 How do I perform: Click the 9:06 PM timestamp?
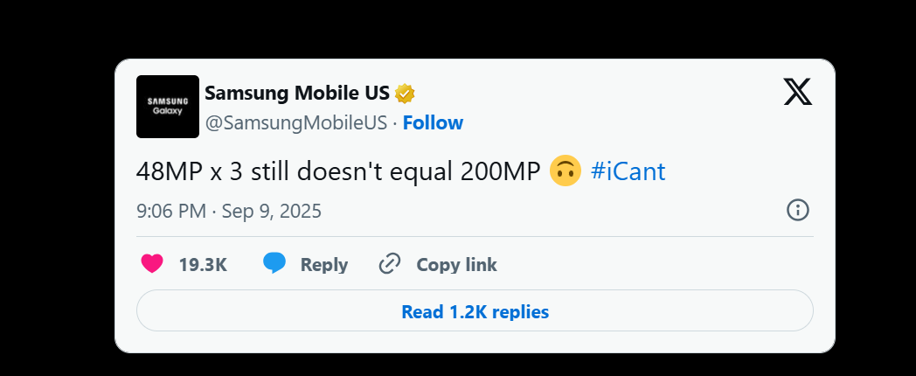(x=171, y=211)
